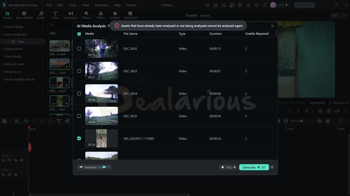Click the Duration column header
Screen dimensions: 350x196
coord(215,34)
